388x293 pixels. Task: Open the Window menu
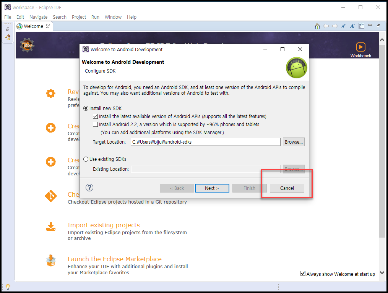click(113, 17)
